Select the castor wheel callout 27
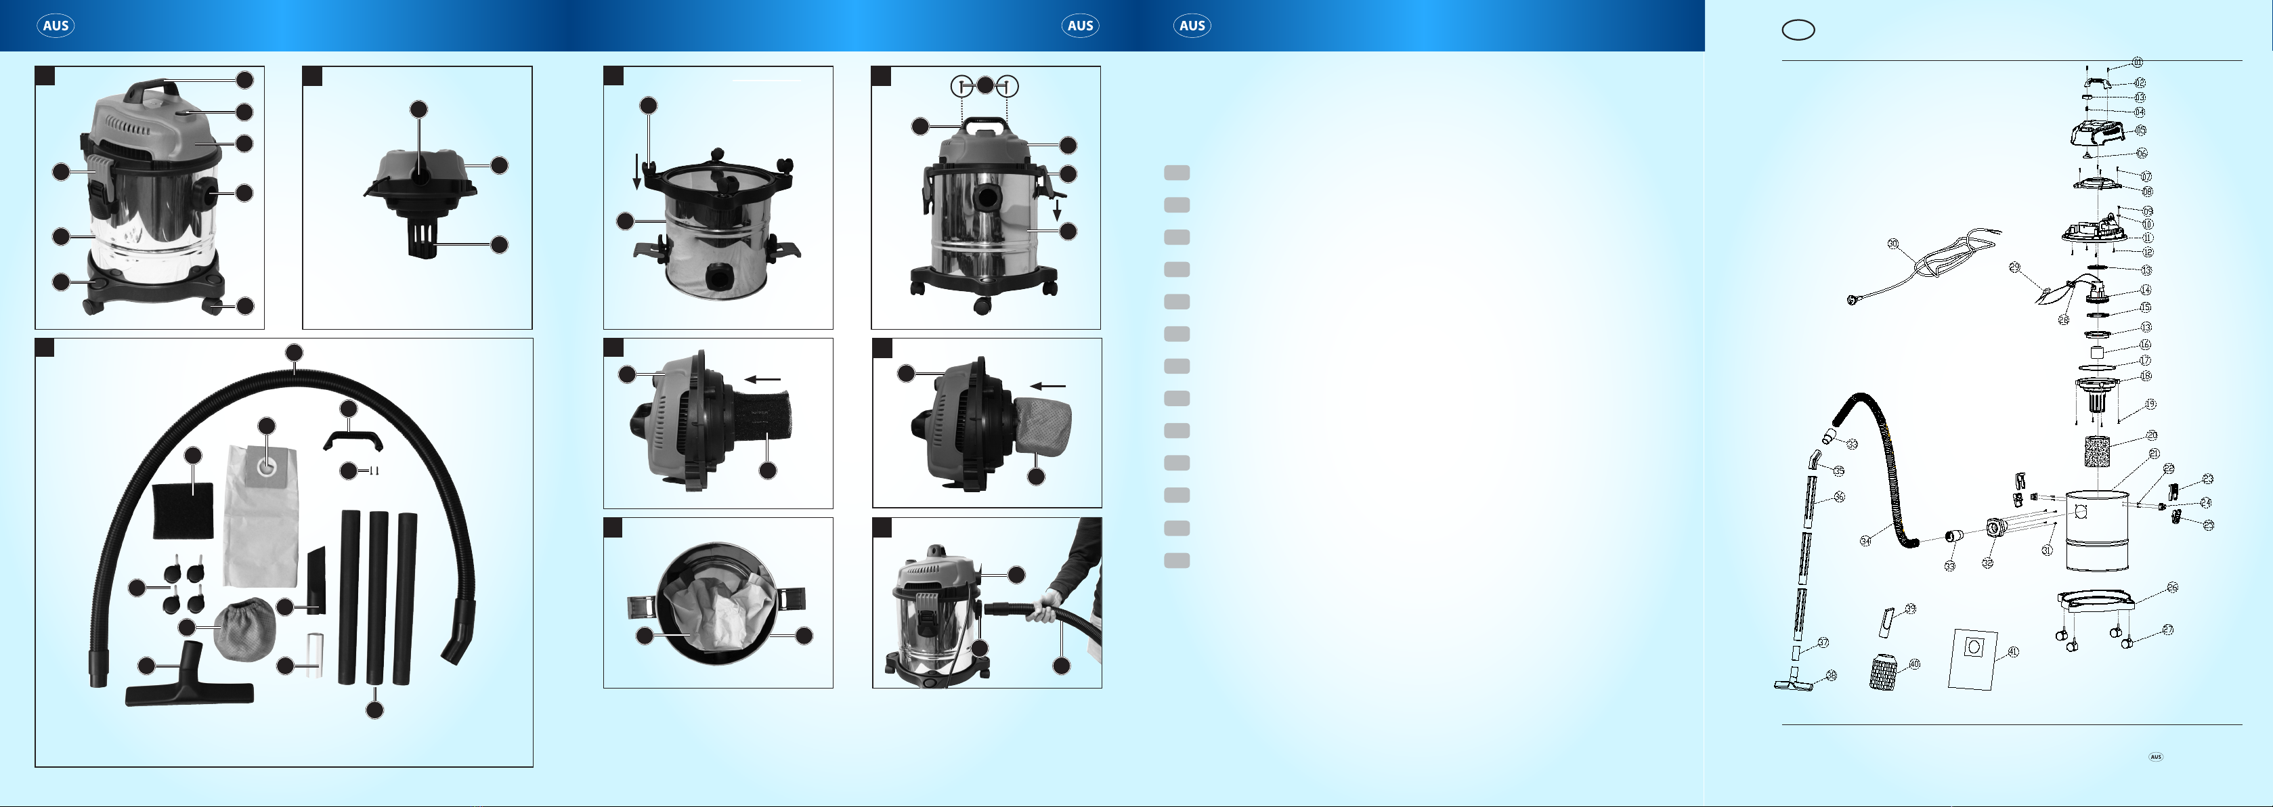Image resolution: width=2273 pixels, height=807 pixels. click(x=2167, y=630)
